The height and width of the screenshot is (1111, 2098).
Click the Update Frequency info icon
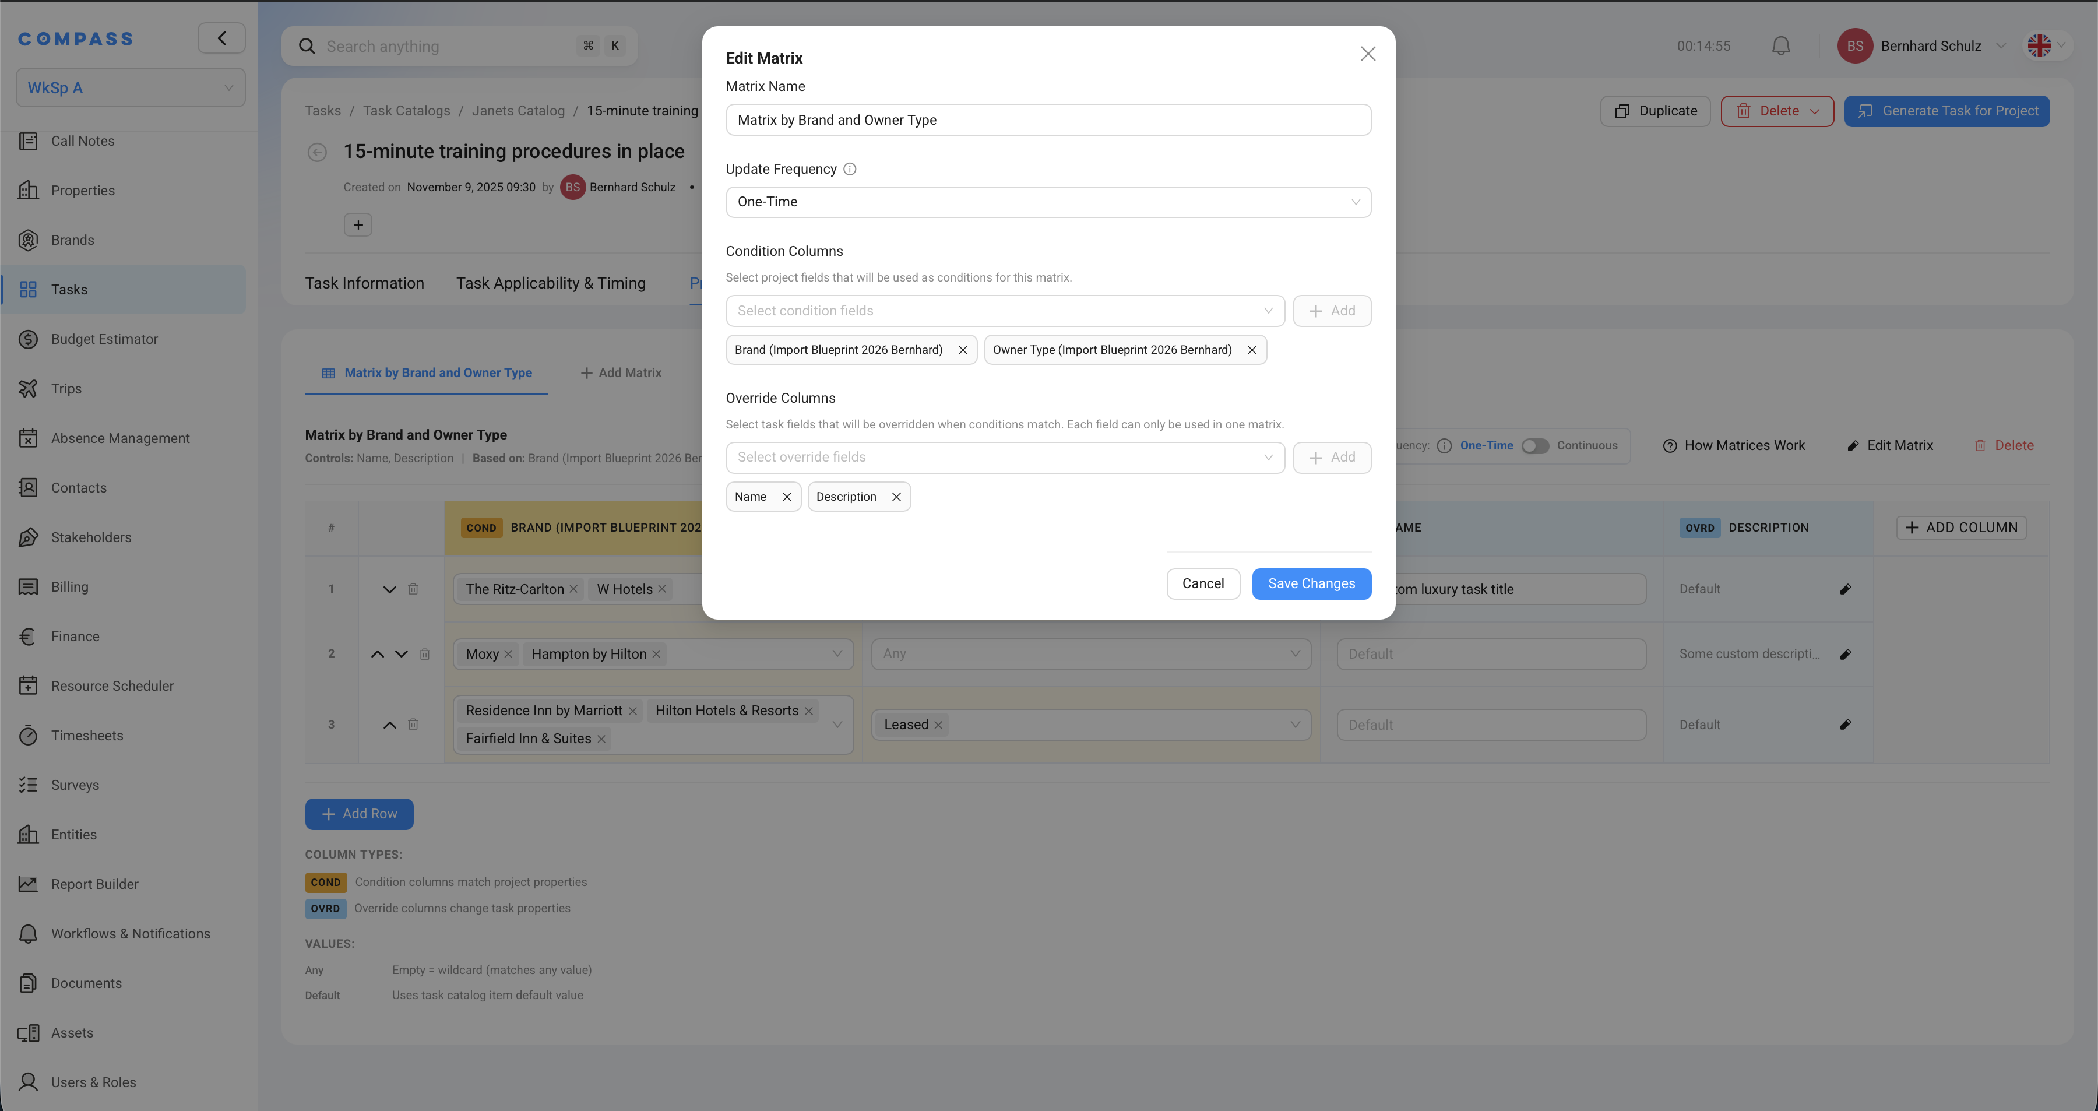(x=850, y=170)
